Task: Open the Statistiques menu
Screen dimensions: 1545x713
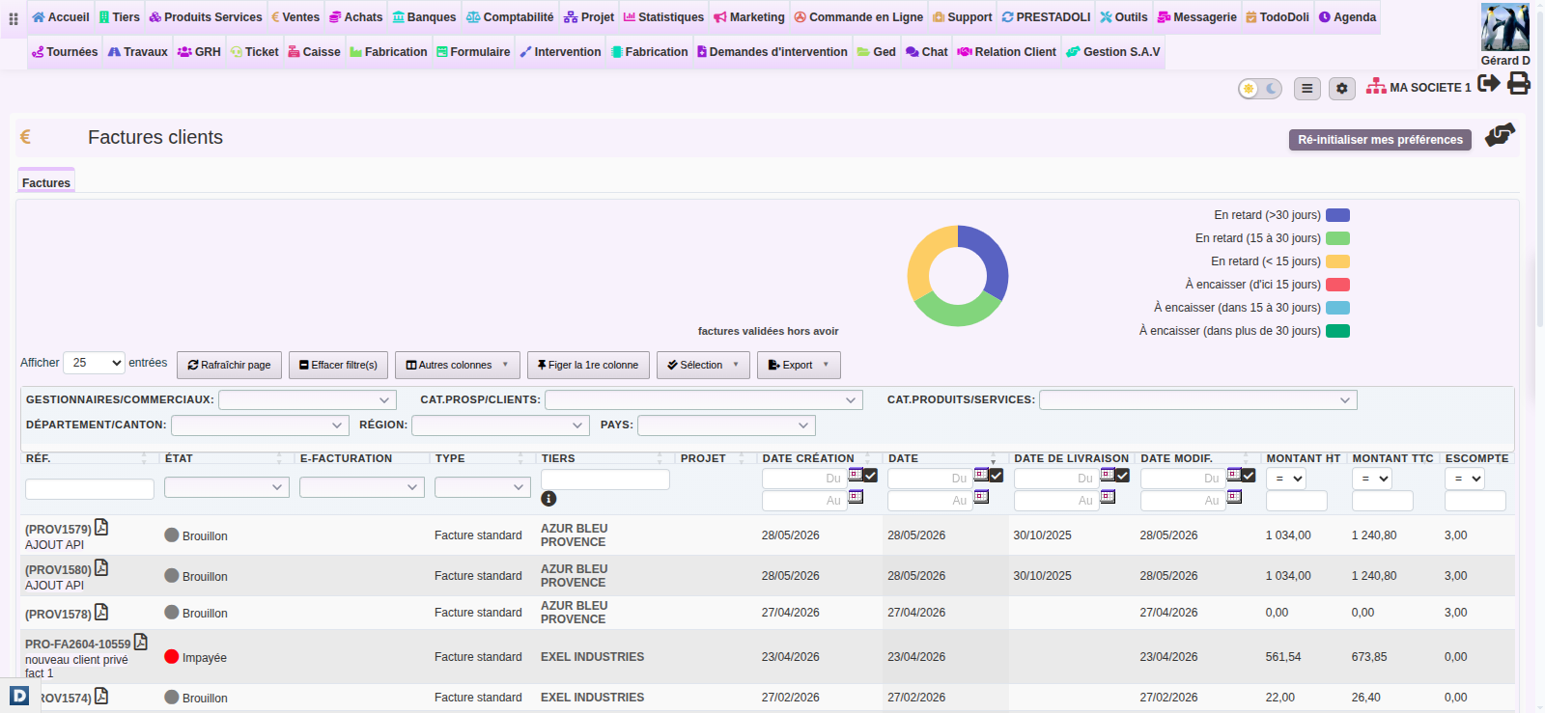Action: point(663,17)
